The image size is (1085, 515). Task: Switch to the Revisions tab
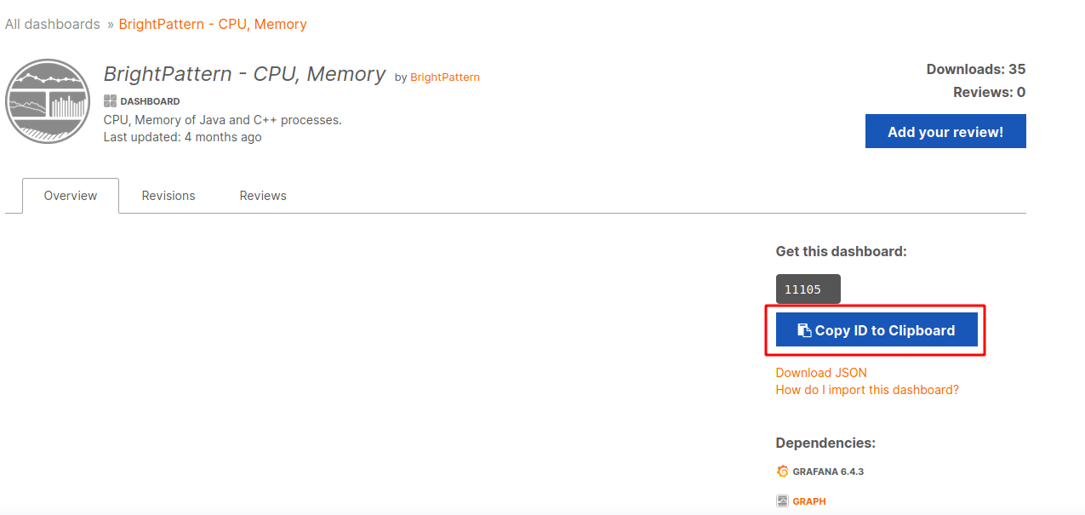click(168, 196)
